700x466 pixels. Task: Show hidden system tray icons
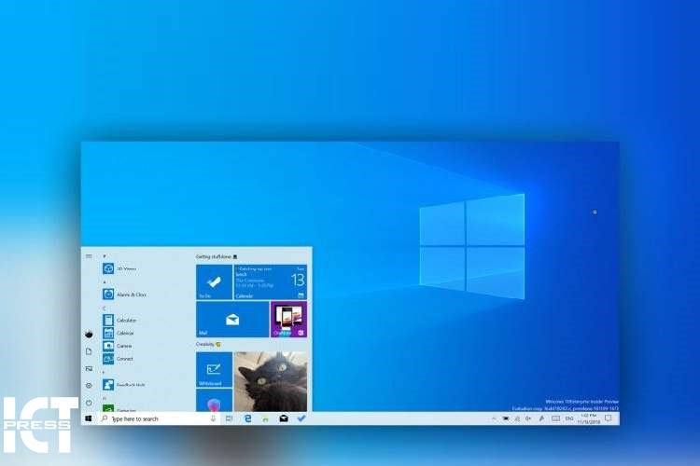pos(494,419)
